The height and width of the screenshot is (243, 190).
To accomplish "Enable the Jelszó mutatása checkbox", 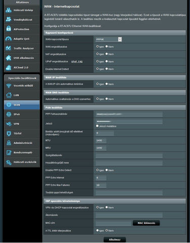I will (x=97, y=126).
